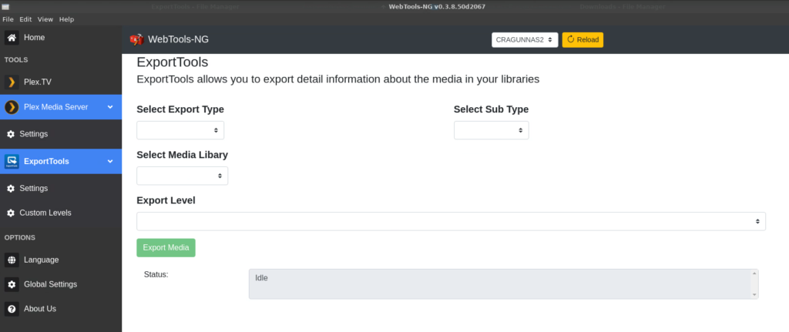Viewport: 789px width, 332px height.
Task: Click the Status box down scroll arrow
Action: (754, 294)
